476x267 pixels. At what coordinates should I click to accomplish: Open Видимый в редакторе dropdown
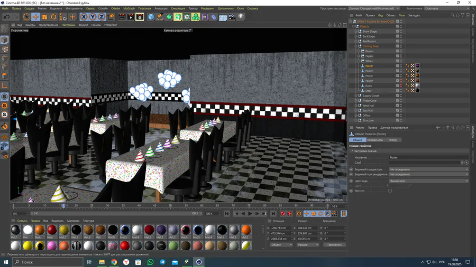point(428,169)
